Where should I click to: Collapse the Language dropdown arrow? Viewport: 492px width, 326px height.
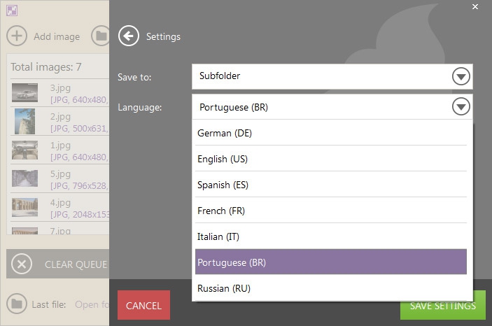coord(461,107)
